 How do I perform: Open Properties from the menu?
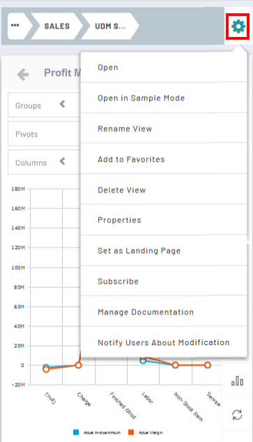coord(164,220)
